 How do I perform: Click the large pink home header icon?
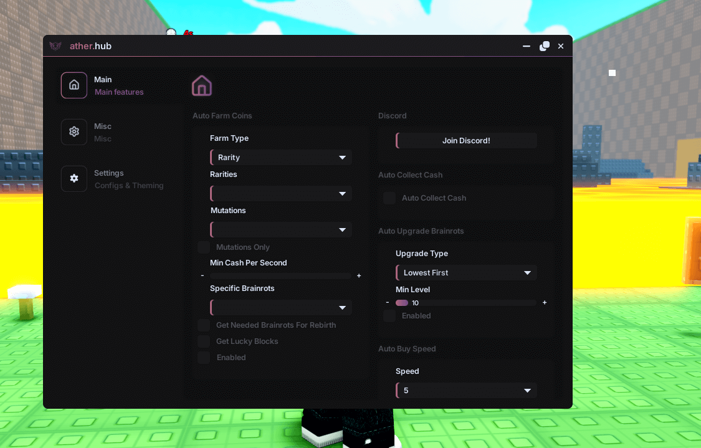point(202,85)
